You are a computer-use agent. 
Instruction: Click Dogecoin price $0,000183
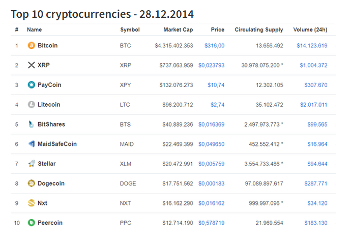pyautogui.click(x=212, y=184)
